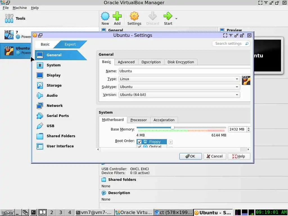Switch to the Acceleration tab

(164, 120)
